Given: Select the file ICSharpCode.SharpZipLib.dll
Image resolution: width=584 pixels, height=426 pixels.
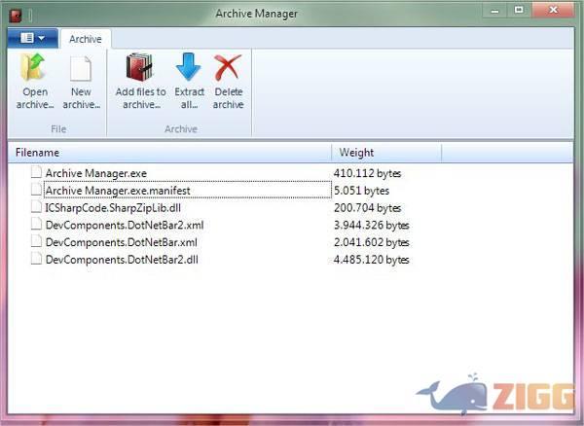Looking at the screenshot, I should [x=113, y=207].
